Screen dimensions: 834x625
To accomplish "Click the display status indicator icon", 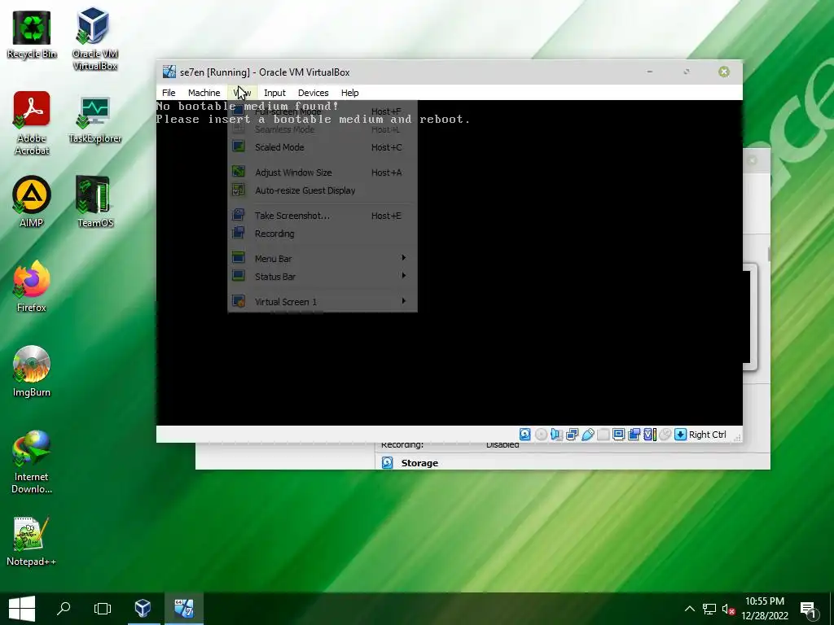I will (x=619, y=435).
